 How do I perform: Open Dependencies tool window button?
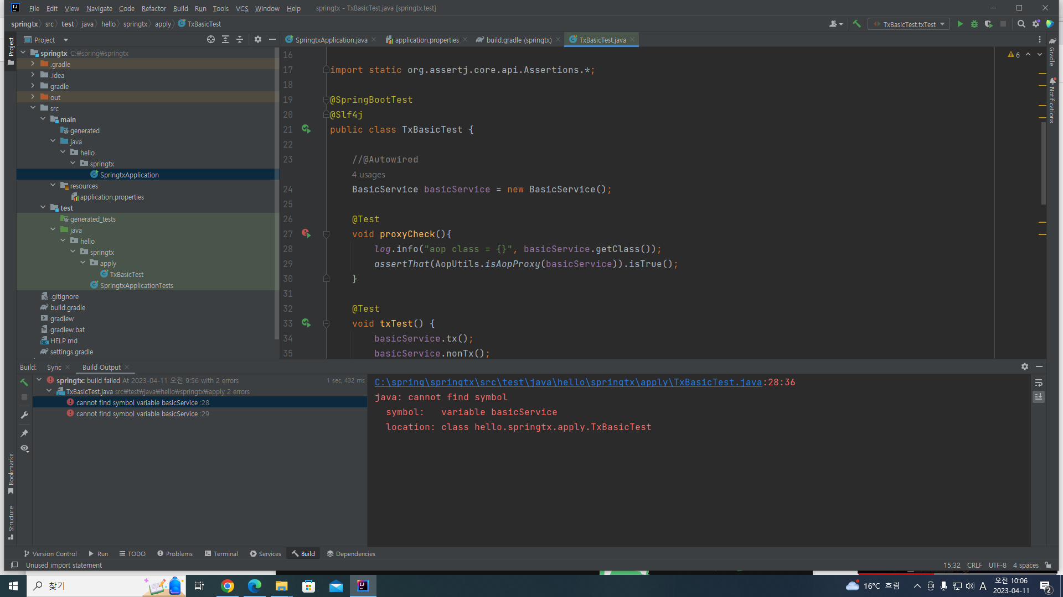pyautogui.click(x=351, y=553)
